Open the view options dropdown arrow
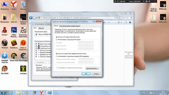 (121, 22)
